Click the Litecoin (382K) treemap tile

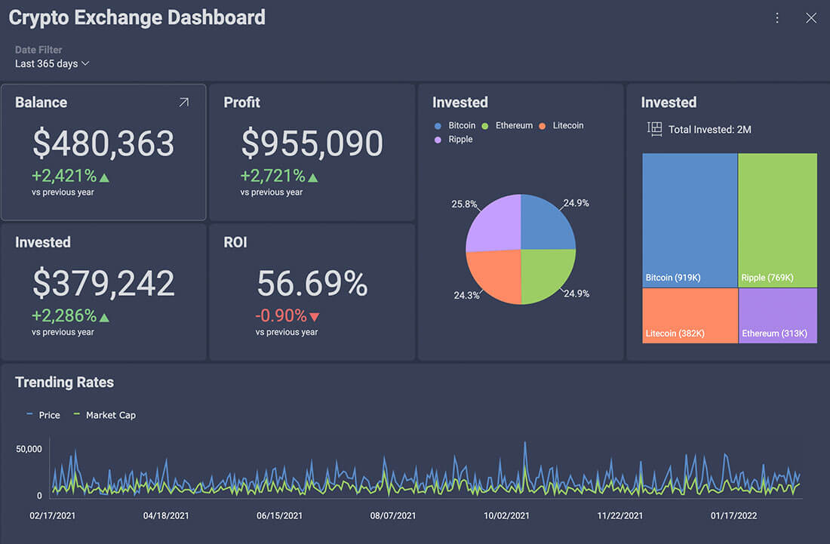(x=690, y=315)
